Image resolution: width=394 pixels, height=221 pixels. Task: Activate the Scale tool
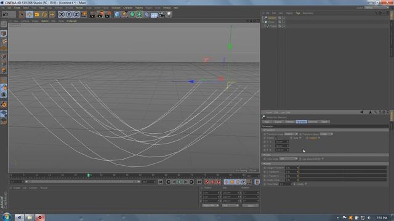click(37, 14)
